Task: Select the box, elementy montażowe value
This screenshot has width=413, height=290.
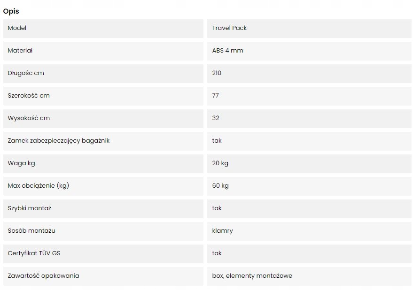Action: (x=252, y=276)
